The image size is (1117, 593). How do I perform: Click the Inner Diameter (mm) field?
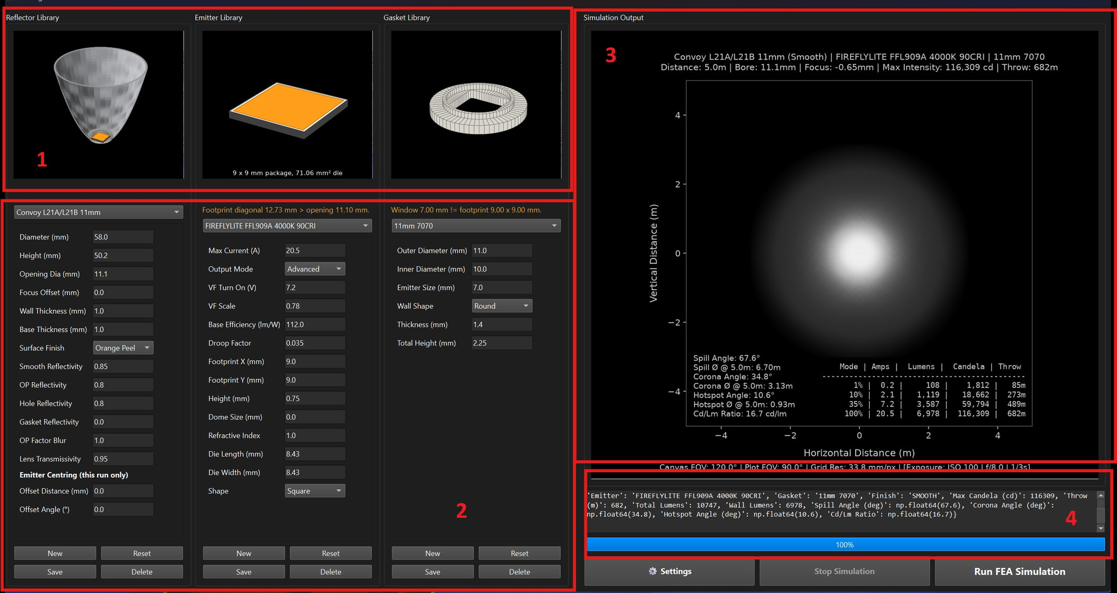pos(502,269)
